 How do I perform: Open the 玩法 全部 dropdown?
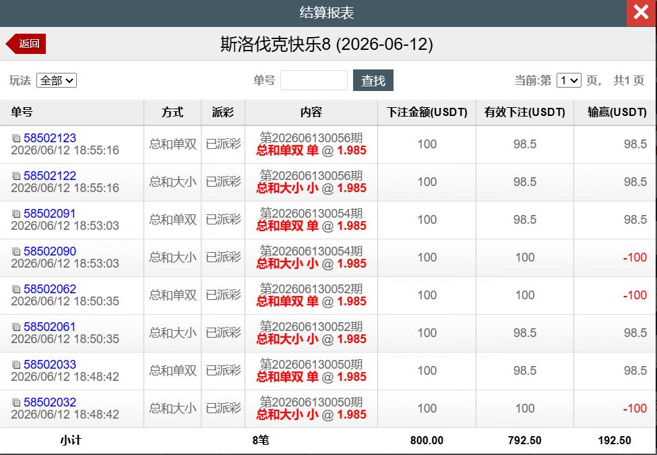click(x=57, y=80)
